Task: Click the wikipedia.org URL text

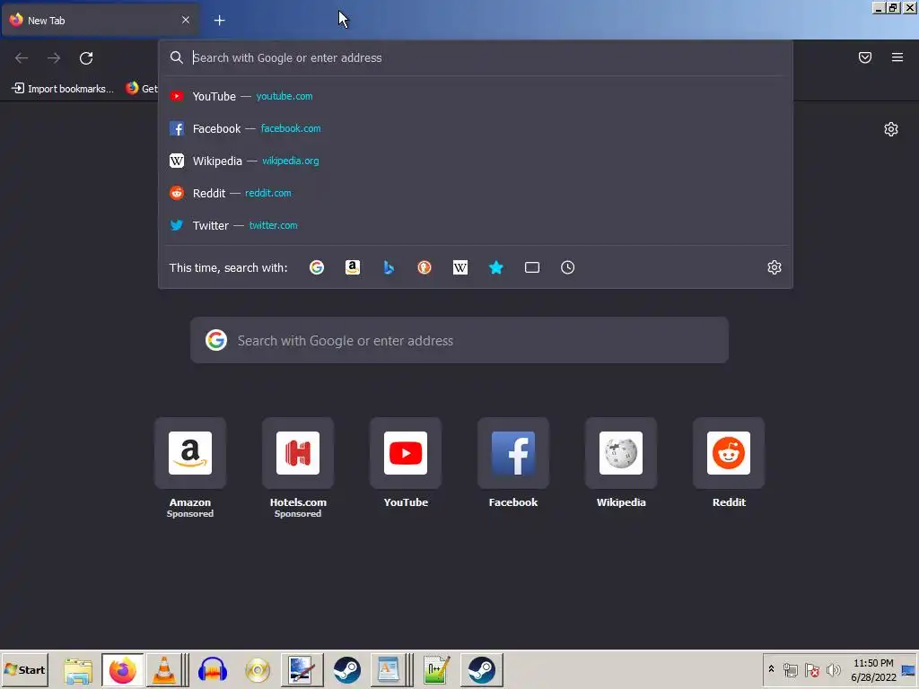Action: pyautogui.click(x=291, y=161)
